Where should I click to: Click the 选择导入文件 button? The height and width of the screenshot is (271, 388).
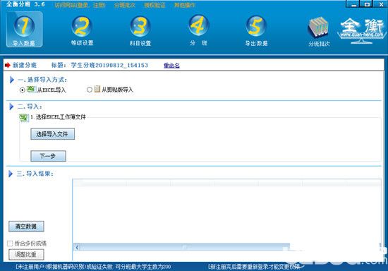[52, 134]
